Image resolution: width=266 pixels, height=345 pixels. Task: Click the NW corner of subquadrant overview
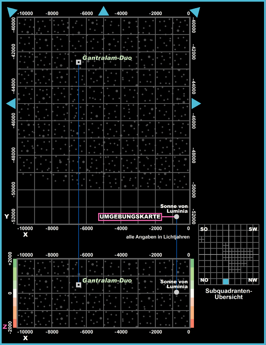252,280
